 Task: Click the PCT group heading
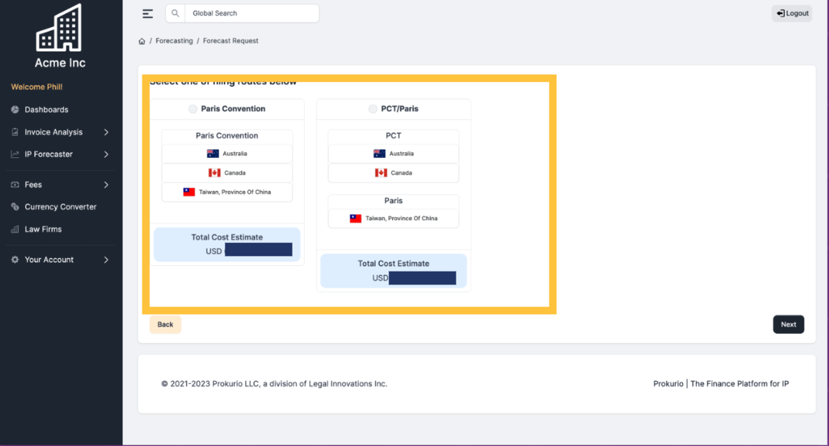pos(393,136)
